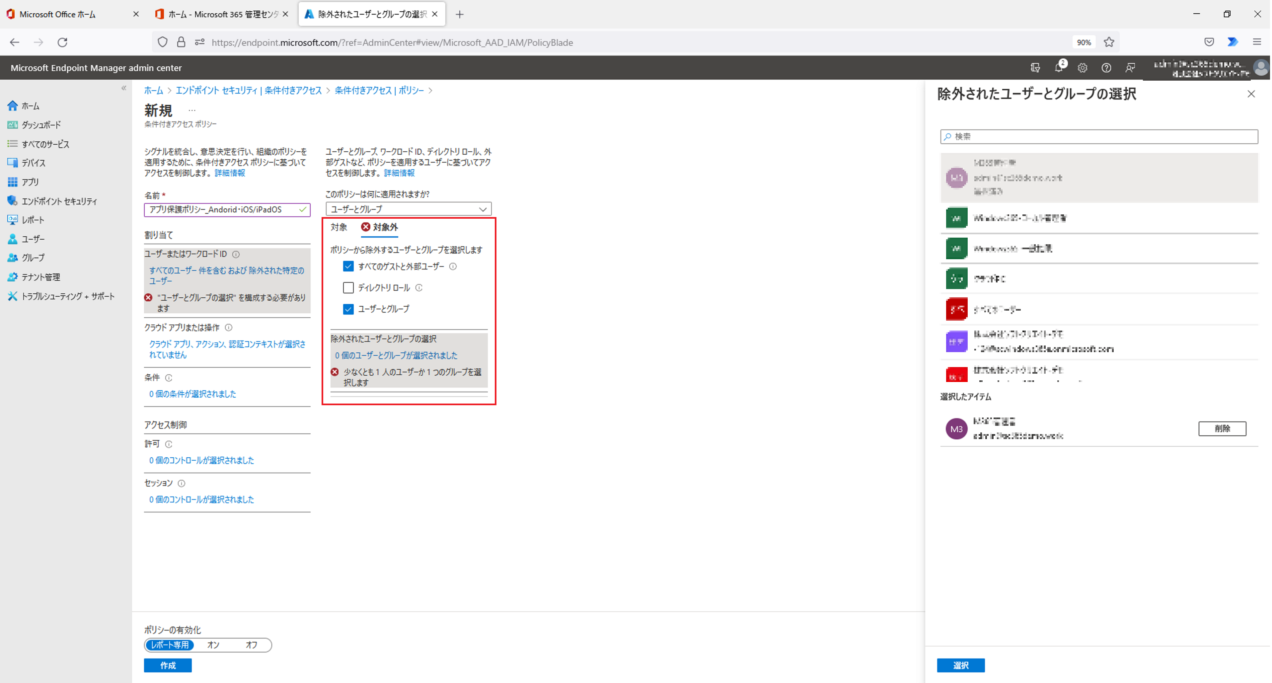This screenshot has width=1272, height=683.
Task: Open the browser hamburger menu
Action: 1257,42
